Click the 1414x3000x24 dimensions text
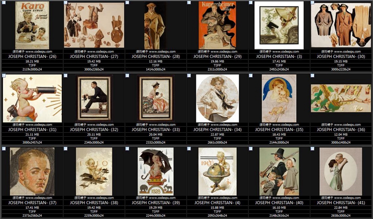 (x=156, y=69)
